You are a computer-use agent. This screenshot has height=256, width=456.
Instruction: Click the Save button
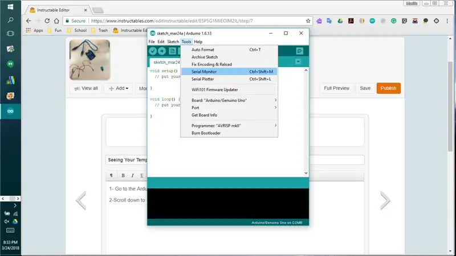[x=365, y=88]
